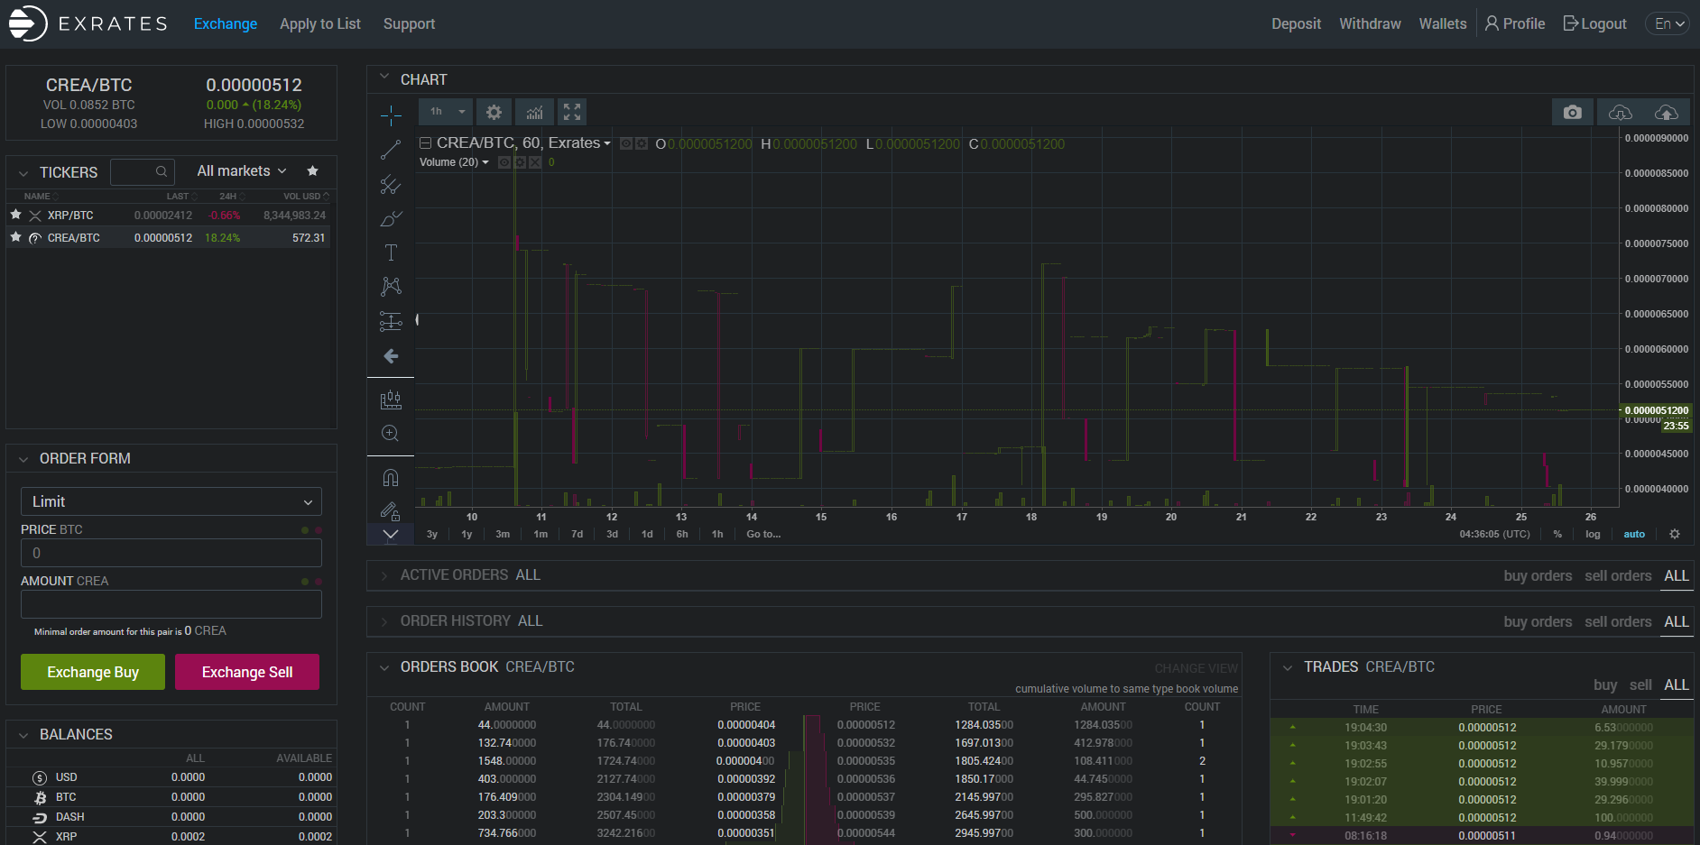This screenshot has width=1700, height=845.
Task: Open All markets dropdown
Action: coord(242,171)
